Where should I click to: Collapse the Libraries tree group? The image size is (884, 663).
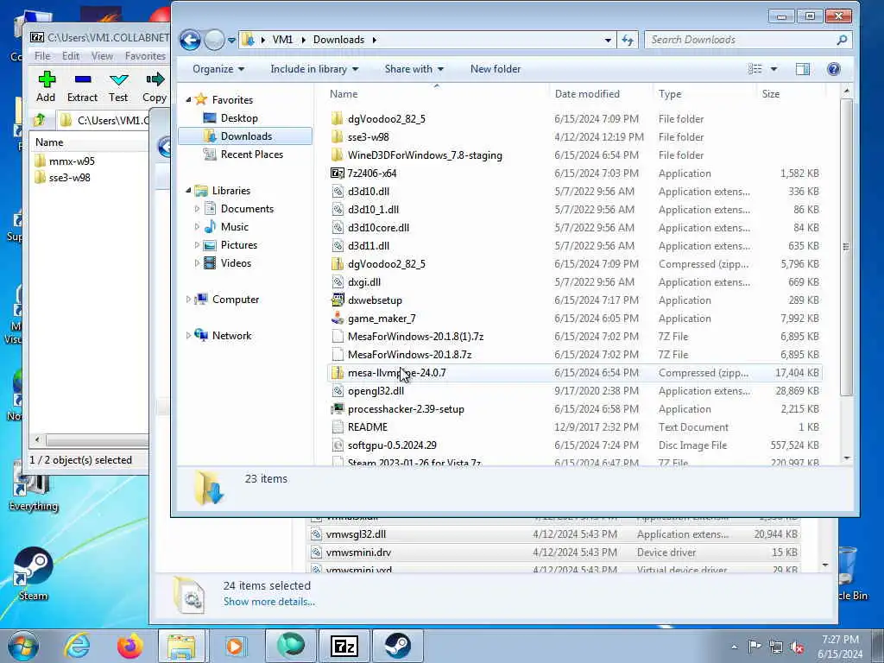pos(188,191)
